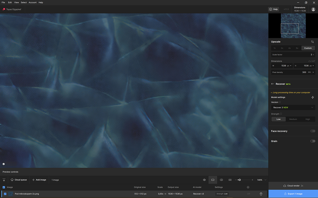Delete image with trash icon
This screenshot has width=318, height=198.
[x=261, y=194]
